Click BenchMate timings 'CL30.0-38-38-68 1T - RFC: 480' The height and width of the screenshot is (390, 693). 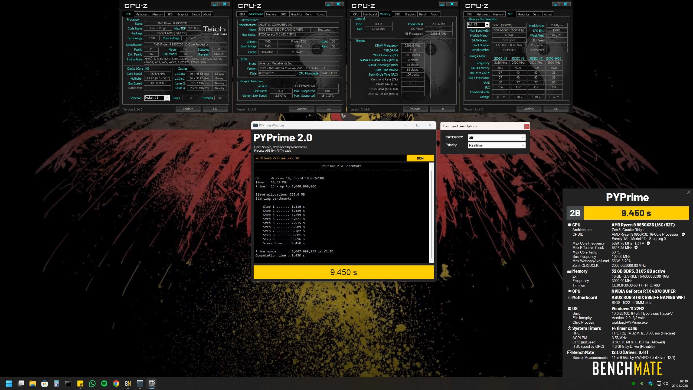(x=636, y=285)
